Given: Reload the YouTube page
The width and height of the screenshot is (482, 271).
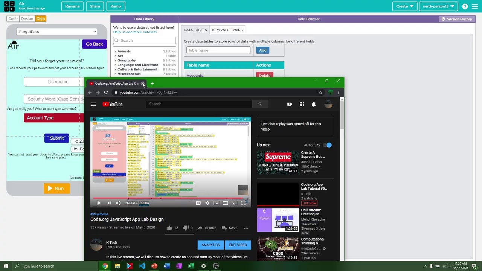Looking at the screenshot, I should tap(106, 92).
